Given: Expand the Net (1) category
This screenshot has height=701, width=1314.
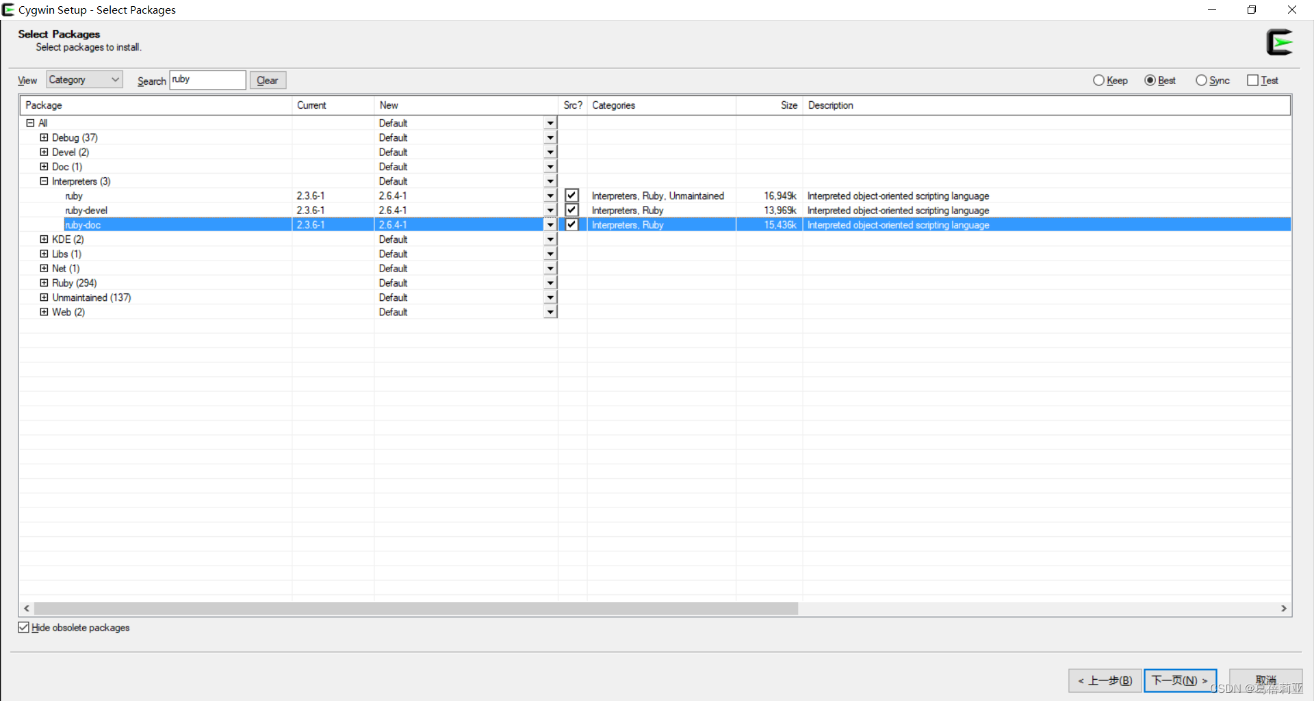Looking at the screenshot, I should point(44,268).
